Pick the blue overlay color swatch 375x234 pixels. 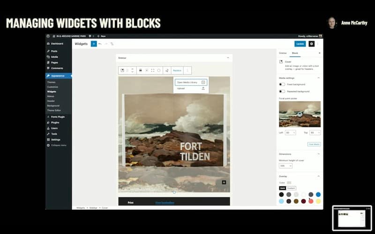[x=318, y=194]
